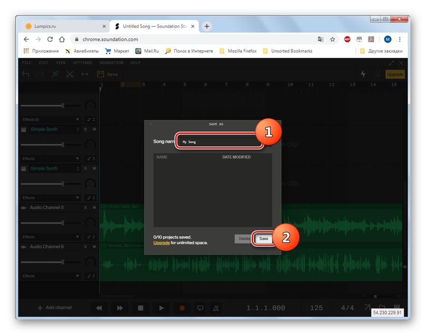Open Chrome three-dot menu
Image resolution: width=426 pixels, height=335 pixels.
click(x=400, y=40)
